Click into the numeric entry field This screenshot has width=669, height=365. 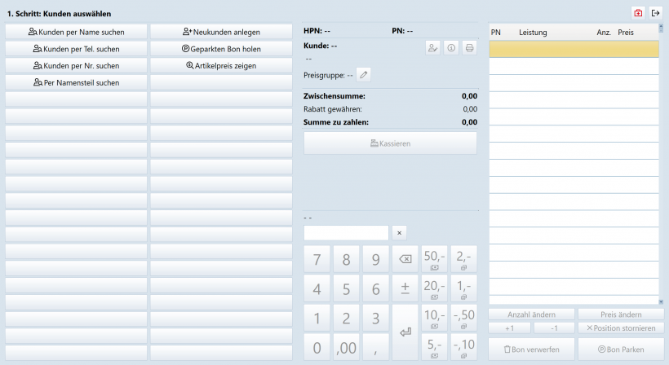346,233
